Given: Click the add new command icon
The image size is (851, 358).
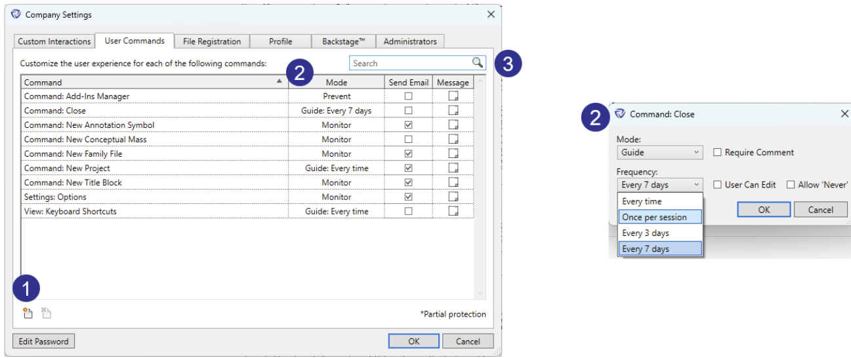Looking at the screenshot, I should coord(28,313).
